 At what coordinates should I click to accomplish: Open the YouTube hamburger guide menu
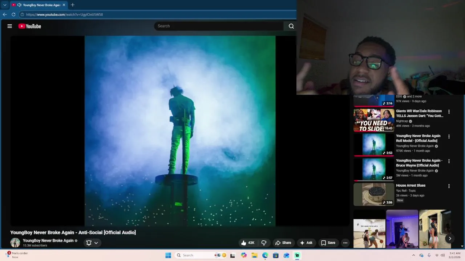10,26
